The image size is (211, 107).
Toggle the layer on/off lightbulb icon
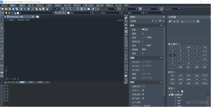pyautogui.click(x=6, y=13)
